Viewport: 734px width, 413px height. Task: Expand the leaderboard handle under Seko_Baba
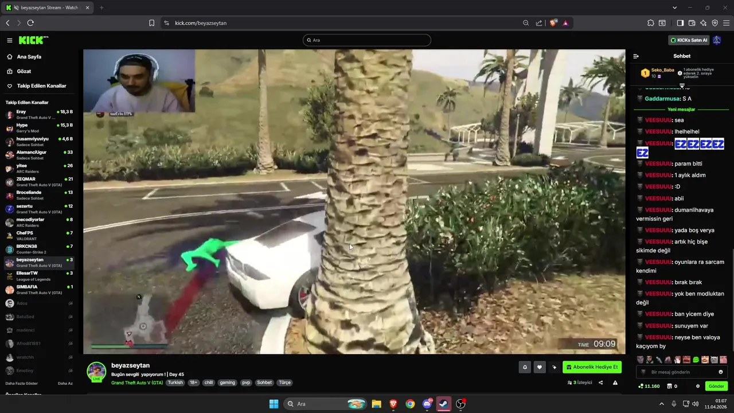[682, 85]
